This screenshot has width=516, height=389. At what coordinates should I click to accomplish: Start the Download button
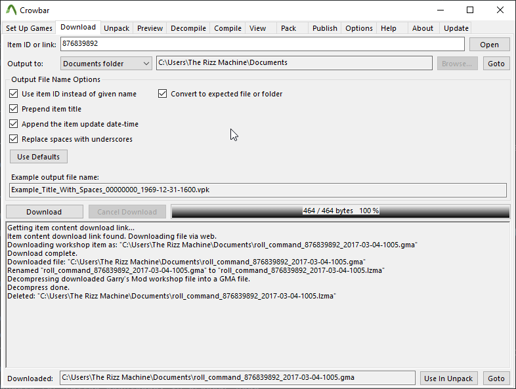point(44,212)
